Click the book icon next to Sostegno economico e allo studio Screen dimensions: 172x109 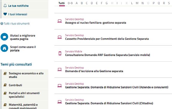click(5, 73)
